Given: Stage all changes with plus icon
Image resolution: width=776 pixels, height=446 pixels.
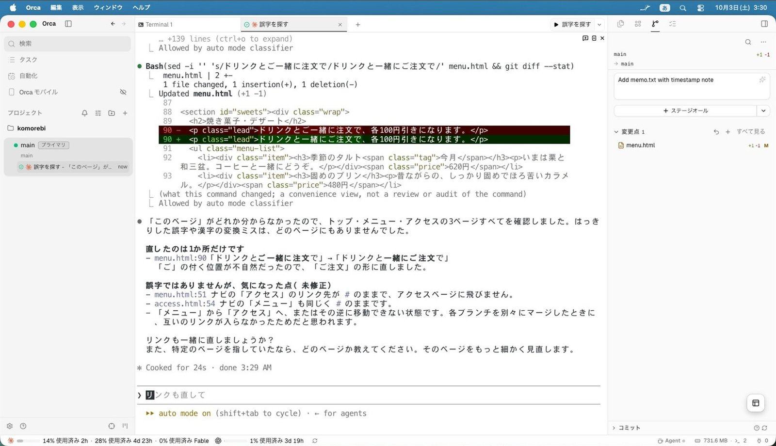Looking at the screenshot, I should click(728, 132).
